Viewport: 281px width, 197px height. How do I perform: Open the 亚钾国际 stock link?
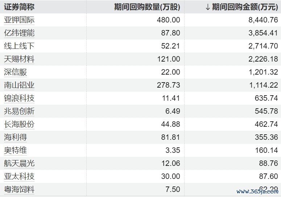point(19,20)
